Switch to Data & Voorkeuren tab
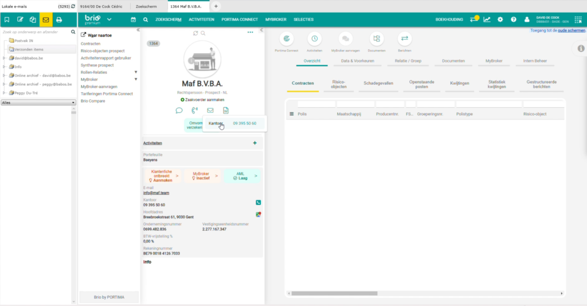 coord(357,61)
